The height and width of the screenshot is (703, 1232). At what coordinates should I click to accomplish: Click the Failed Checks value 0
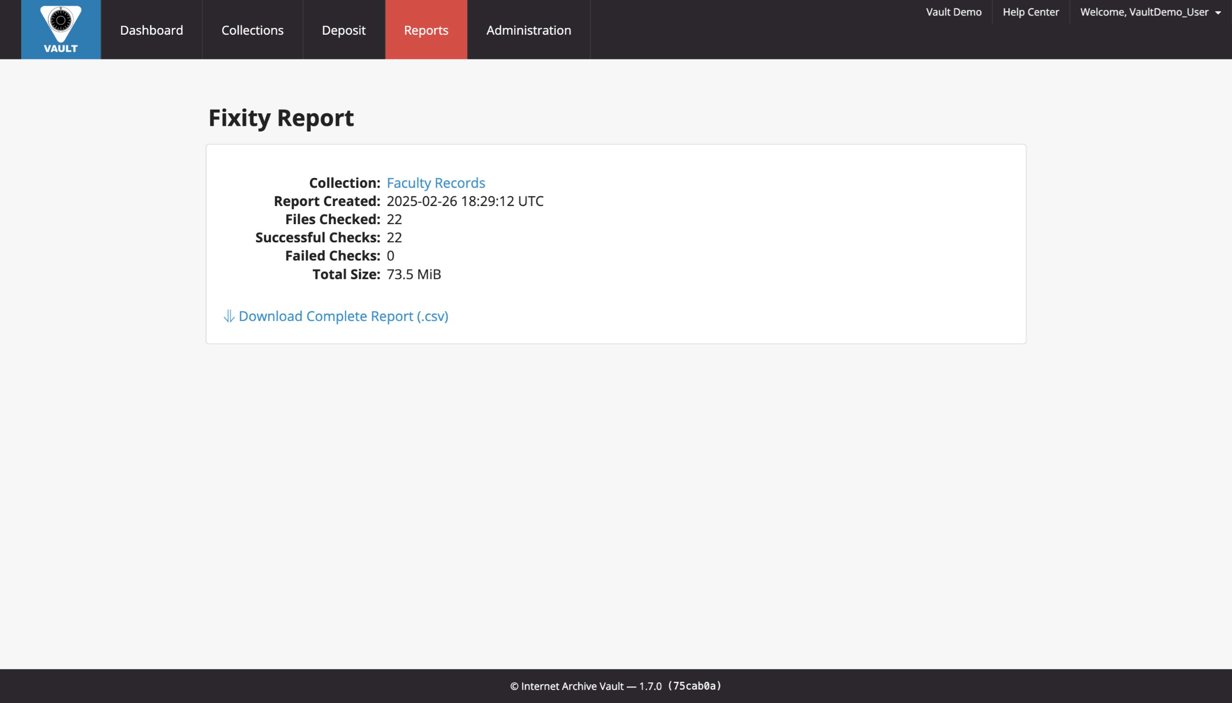390,255
